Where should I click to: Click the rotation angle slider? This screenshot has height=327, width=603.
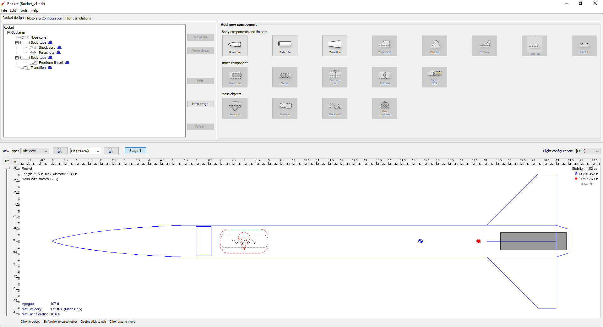coord(7,241)
